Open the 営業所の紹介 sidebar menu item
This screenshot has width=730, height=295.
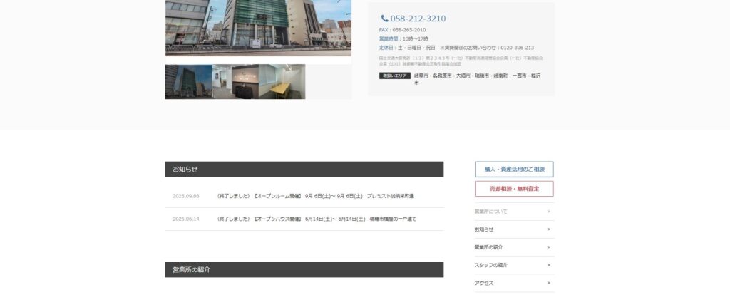pyautogui.click(x=489, y=247)
